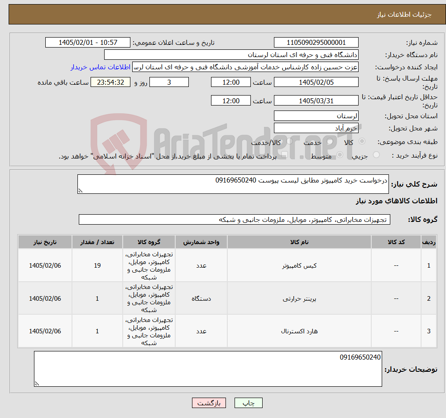Click the request creator field
The image size is (446, 418).
(x=245, y=67)
